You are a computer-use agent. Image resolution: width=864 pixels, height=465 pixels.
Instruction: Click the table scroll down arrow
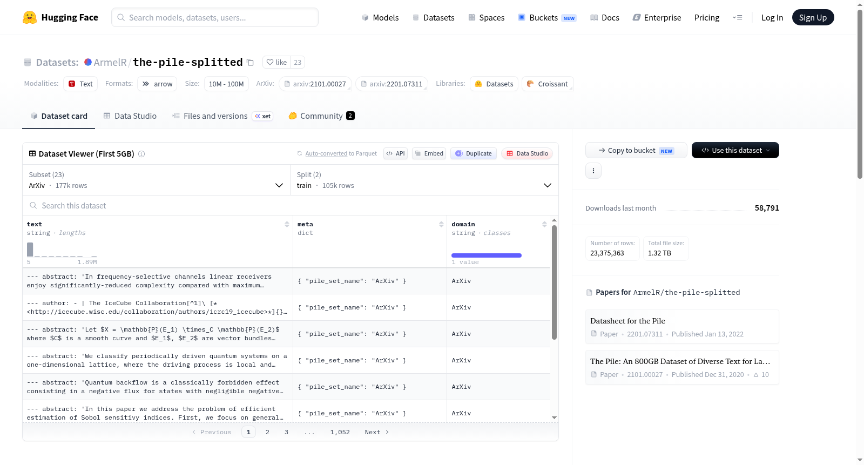point(554,417)
